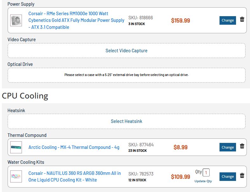Screen dimensions: 250x192
Task: Open the NAUTILUS 360 cooler thumbnail image
Action: tap(16, 176)
